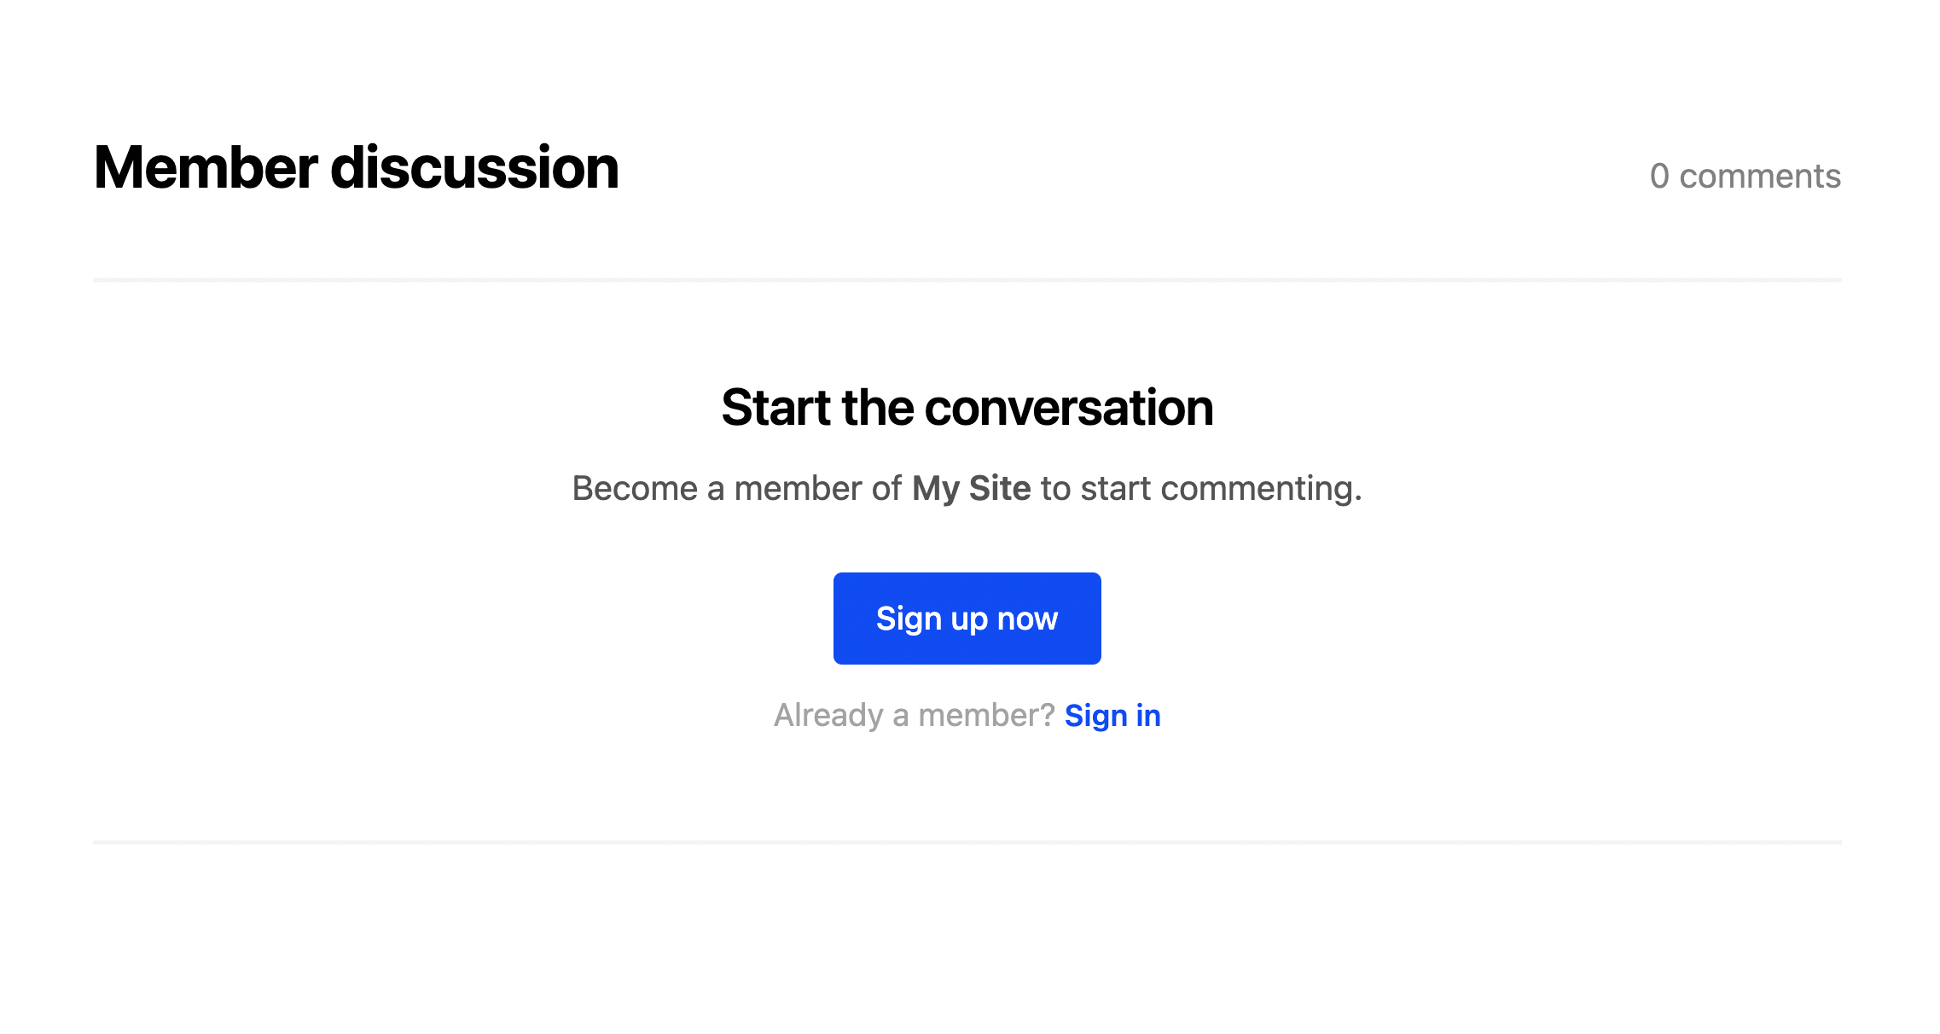Screen dimensions: 1940x1034
Task: Click the comment count at top right
Action: tap(1745, 176)
